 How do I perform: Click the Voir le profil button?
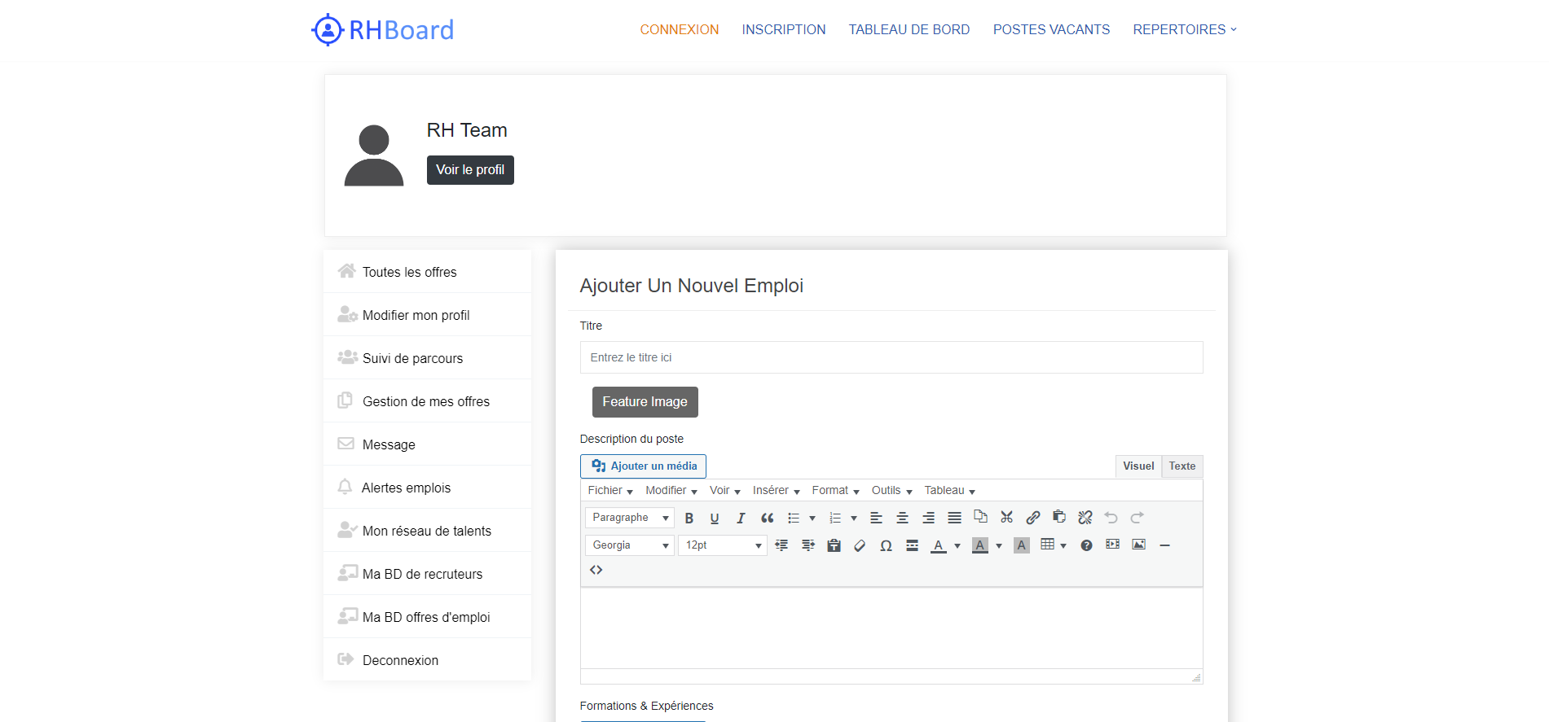click(x=470, y=170)
